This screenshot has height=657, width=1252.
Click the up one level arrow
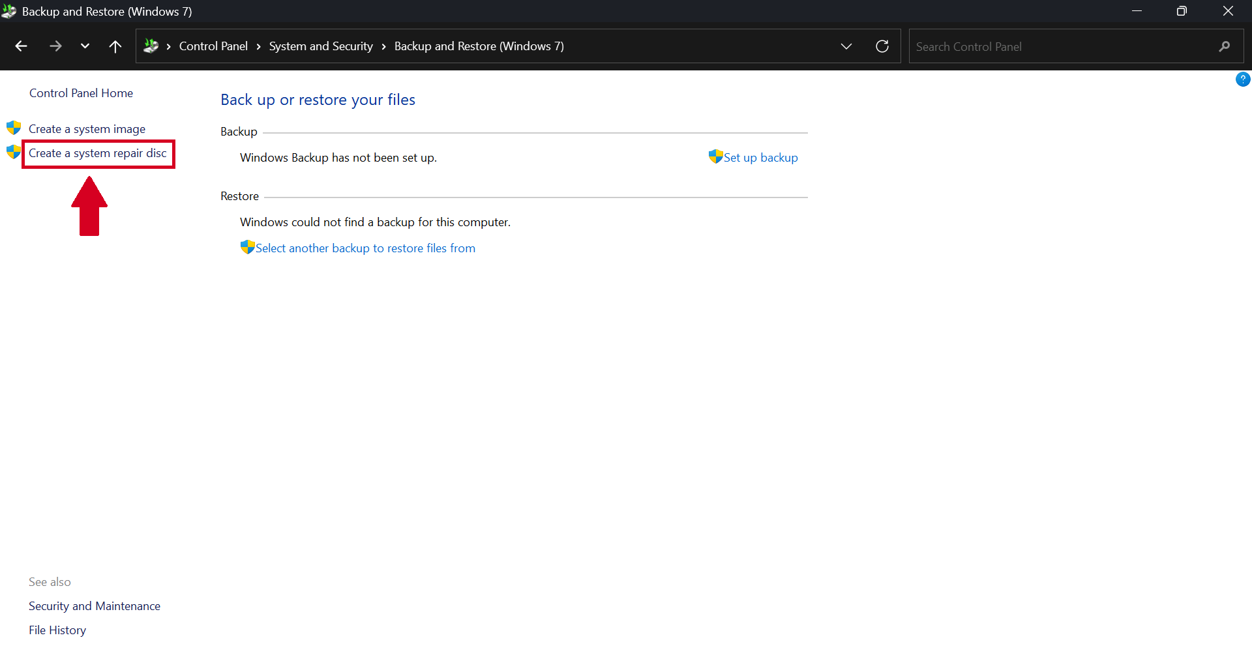[115, 46]
